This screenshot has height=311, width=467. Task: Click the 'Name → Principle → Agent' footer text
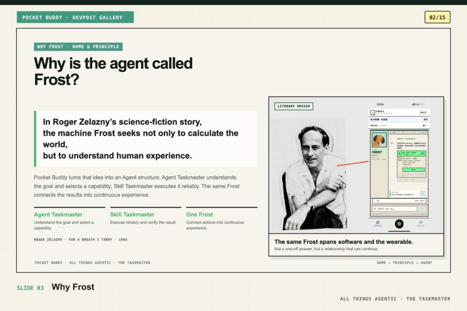point(404,263)
